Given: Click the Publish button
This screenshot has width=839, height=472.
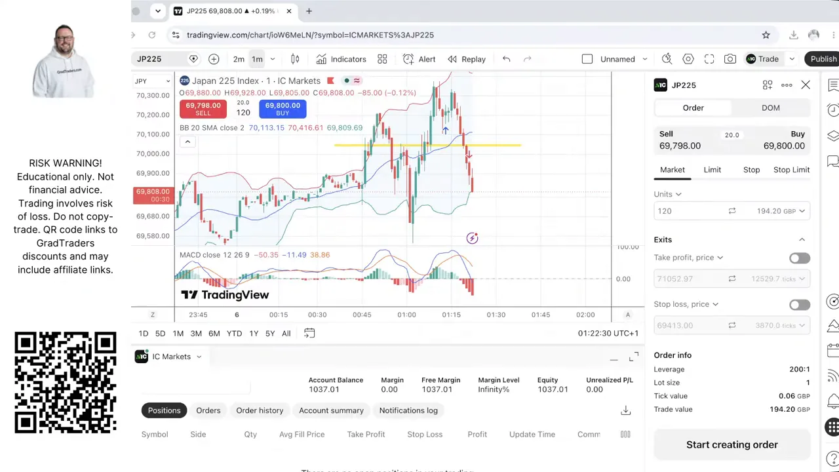Looking at the screenshot, I should point(822,59).
